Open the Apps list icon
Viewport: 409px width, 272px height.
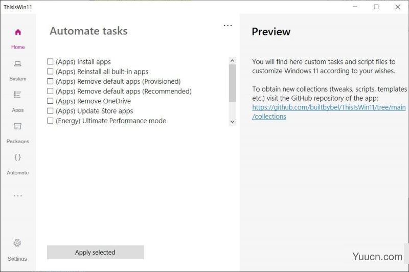(17, 95)
